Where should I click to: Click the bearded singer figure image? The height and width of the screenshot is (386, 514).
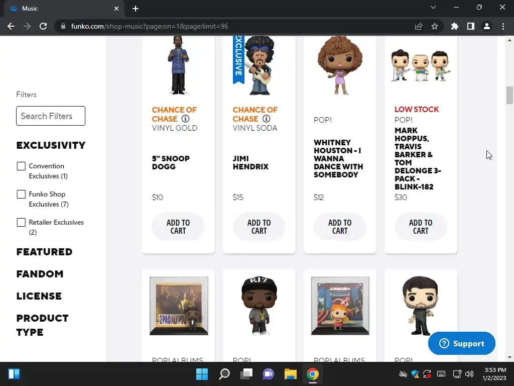coord(421,306)
